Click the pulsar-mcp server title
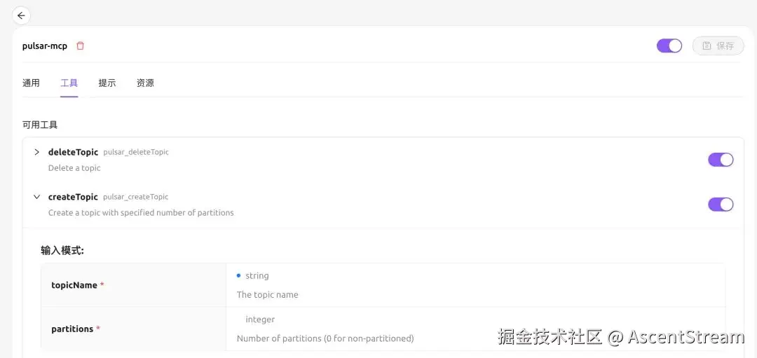The width and height of the screenshot is (757, 358). pyautogui.click(x=44, y=46)
